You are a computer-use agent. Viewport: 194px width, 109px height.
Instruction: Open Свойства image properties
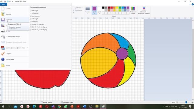click(x=15, y=54)
